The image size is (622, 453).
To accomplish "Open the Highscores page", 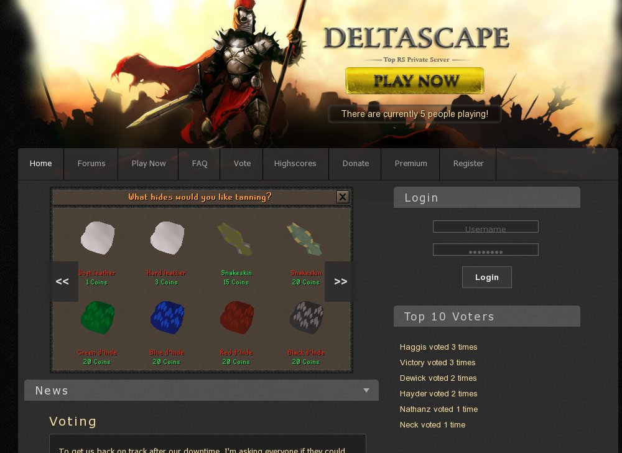I will click(295, 164).
